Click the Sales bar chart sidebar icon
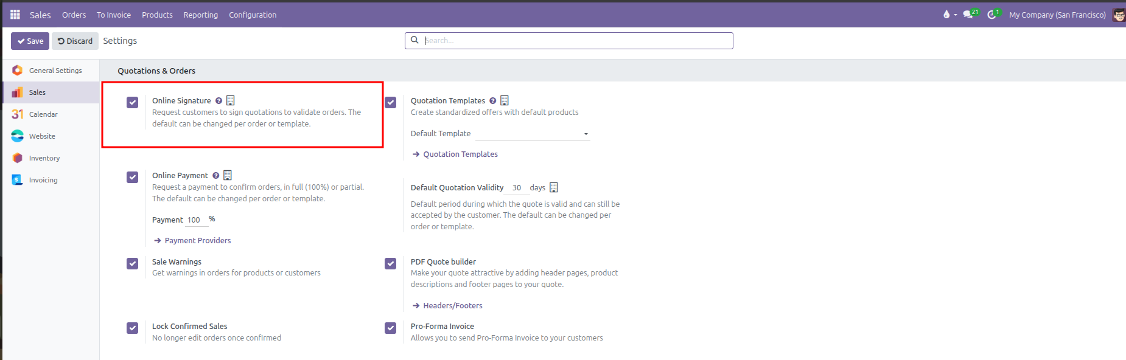The image size is (1126, 360). [x=18, y=92]
